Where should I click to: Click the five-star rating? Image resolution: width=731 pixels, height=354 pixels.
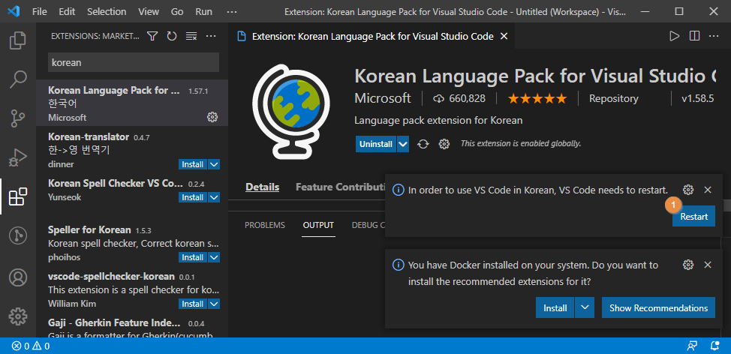point(537,99)
